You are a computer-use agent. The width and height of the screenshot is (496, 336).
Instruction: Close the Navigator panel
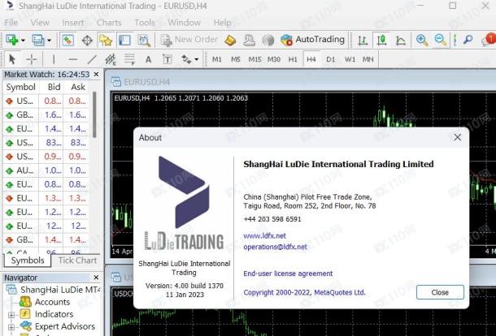click(x=96, y=278)
